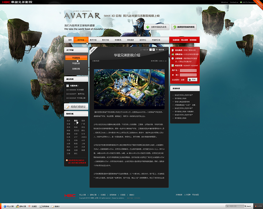
Task: Click the 登录 login button
Action: click(x=192, y=80)
